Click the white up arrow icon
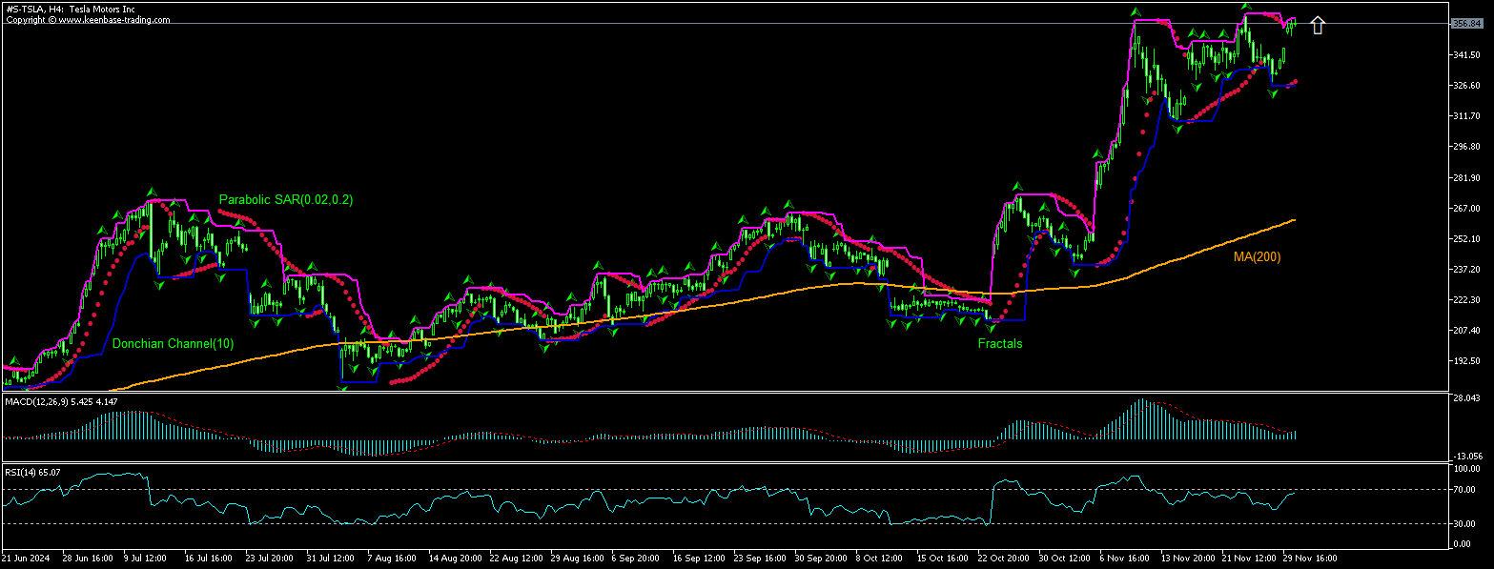Screen dimensions: 1494x569 1318,26
